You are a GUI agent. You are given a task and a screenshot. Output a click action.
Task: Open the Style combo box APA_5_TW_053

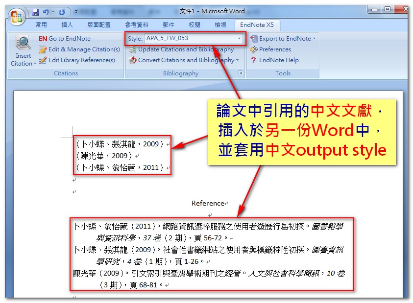pyautogui.click(x=194, y=39)
